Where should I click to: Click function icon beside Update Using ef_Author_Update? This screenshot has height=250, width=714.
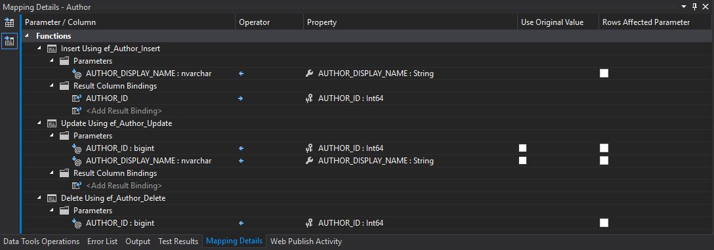click(52, 123)
